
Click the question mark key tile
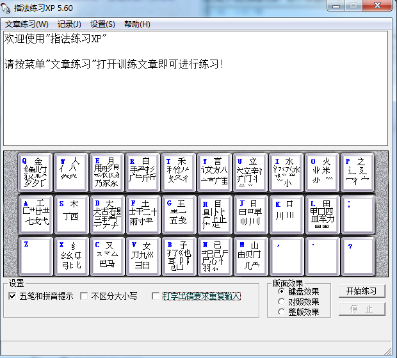click(x=358, y=256)
